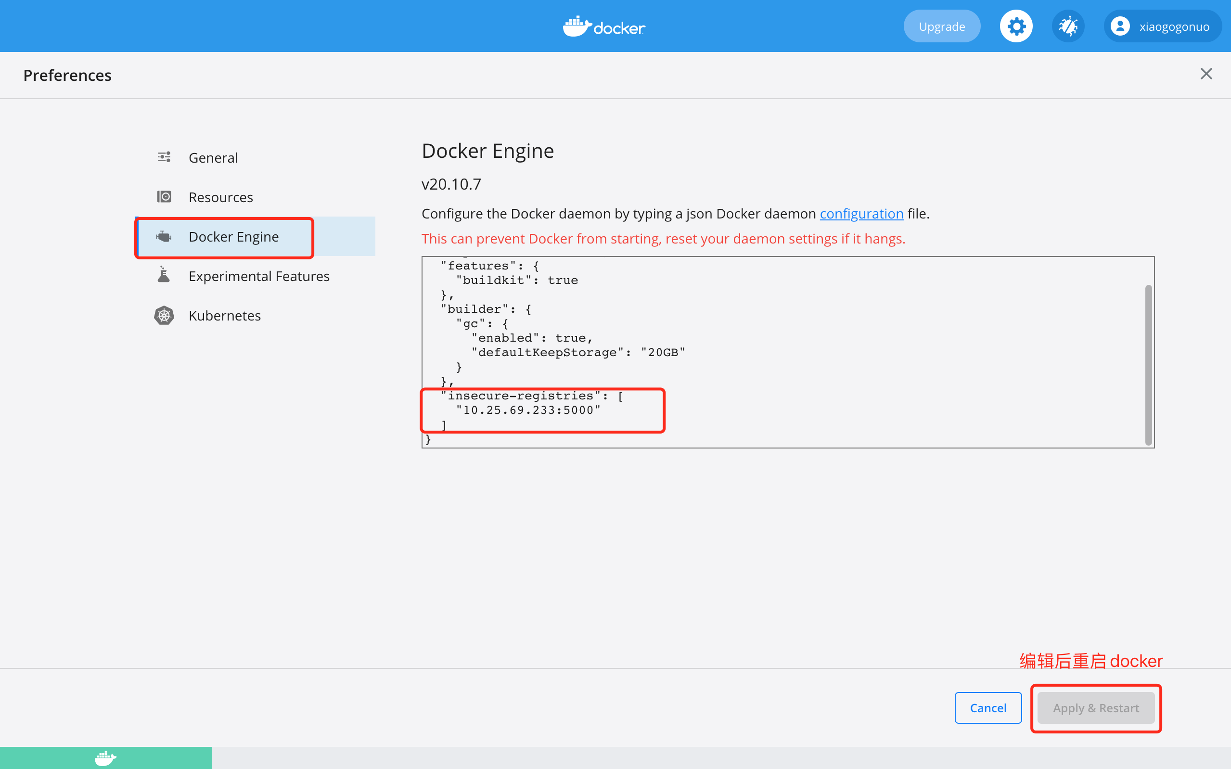Open the troubleshoot bug icon
The height and width of the screenshot is (769, 1231).
point(1068,26)
